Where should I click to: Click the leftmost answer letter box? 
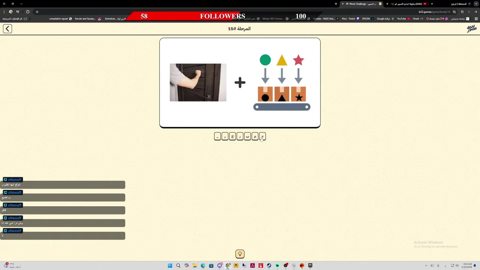pyautogui.click(x=217, y=136)
